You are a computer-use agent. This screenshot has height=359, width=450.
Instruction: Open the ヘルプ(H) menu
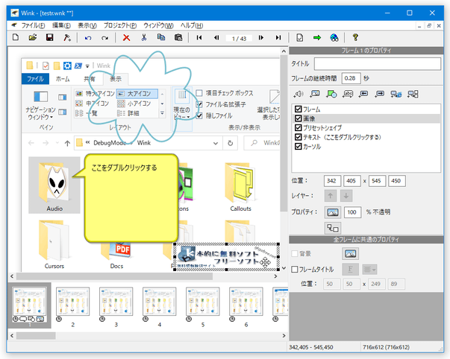[x=192, y=25]
